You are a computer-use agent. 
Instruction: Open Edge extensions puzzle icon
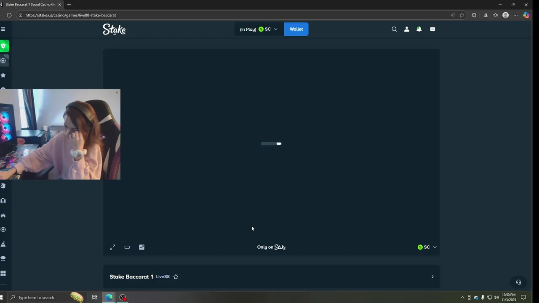click(474, 15)
